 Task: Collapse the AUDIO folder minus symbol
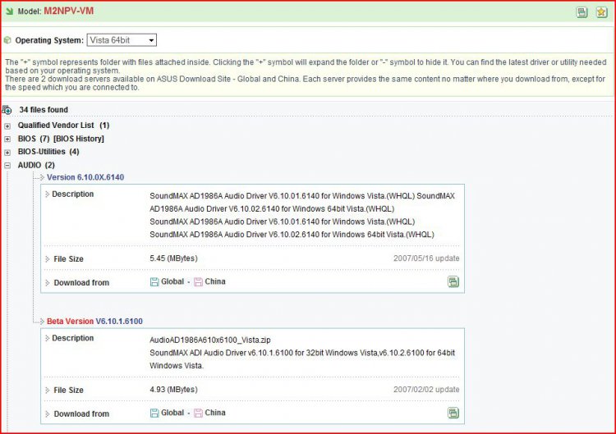tap(7, 166)
